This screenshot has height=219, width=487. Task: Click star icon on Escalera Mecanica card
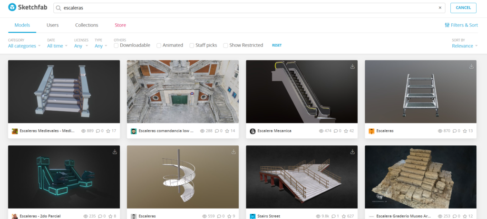pos(346,131)
